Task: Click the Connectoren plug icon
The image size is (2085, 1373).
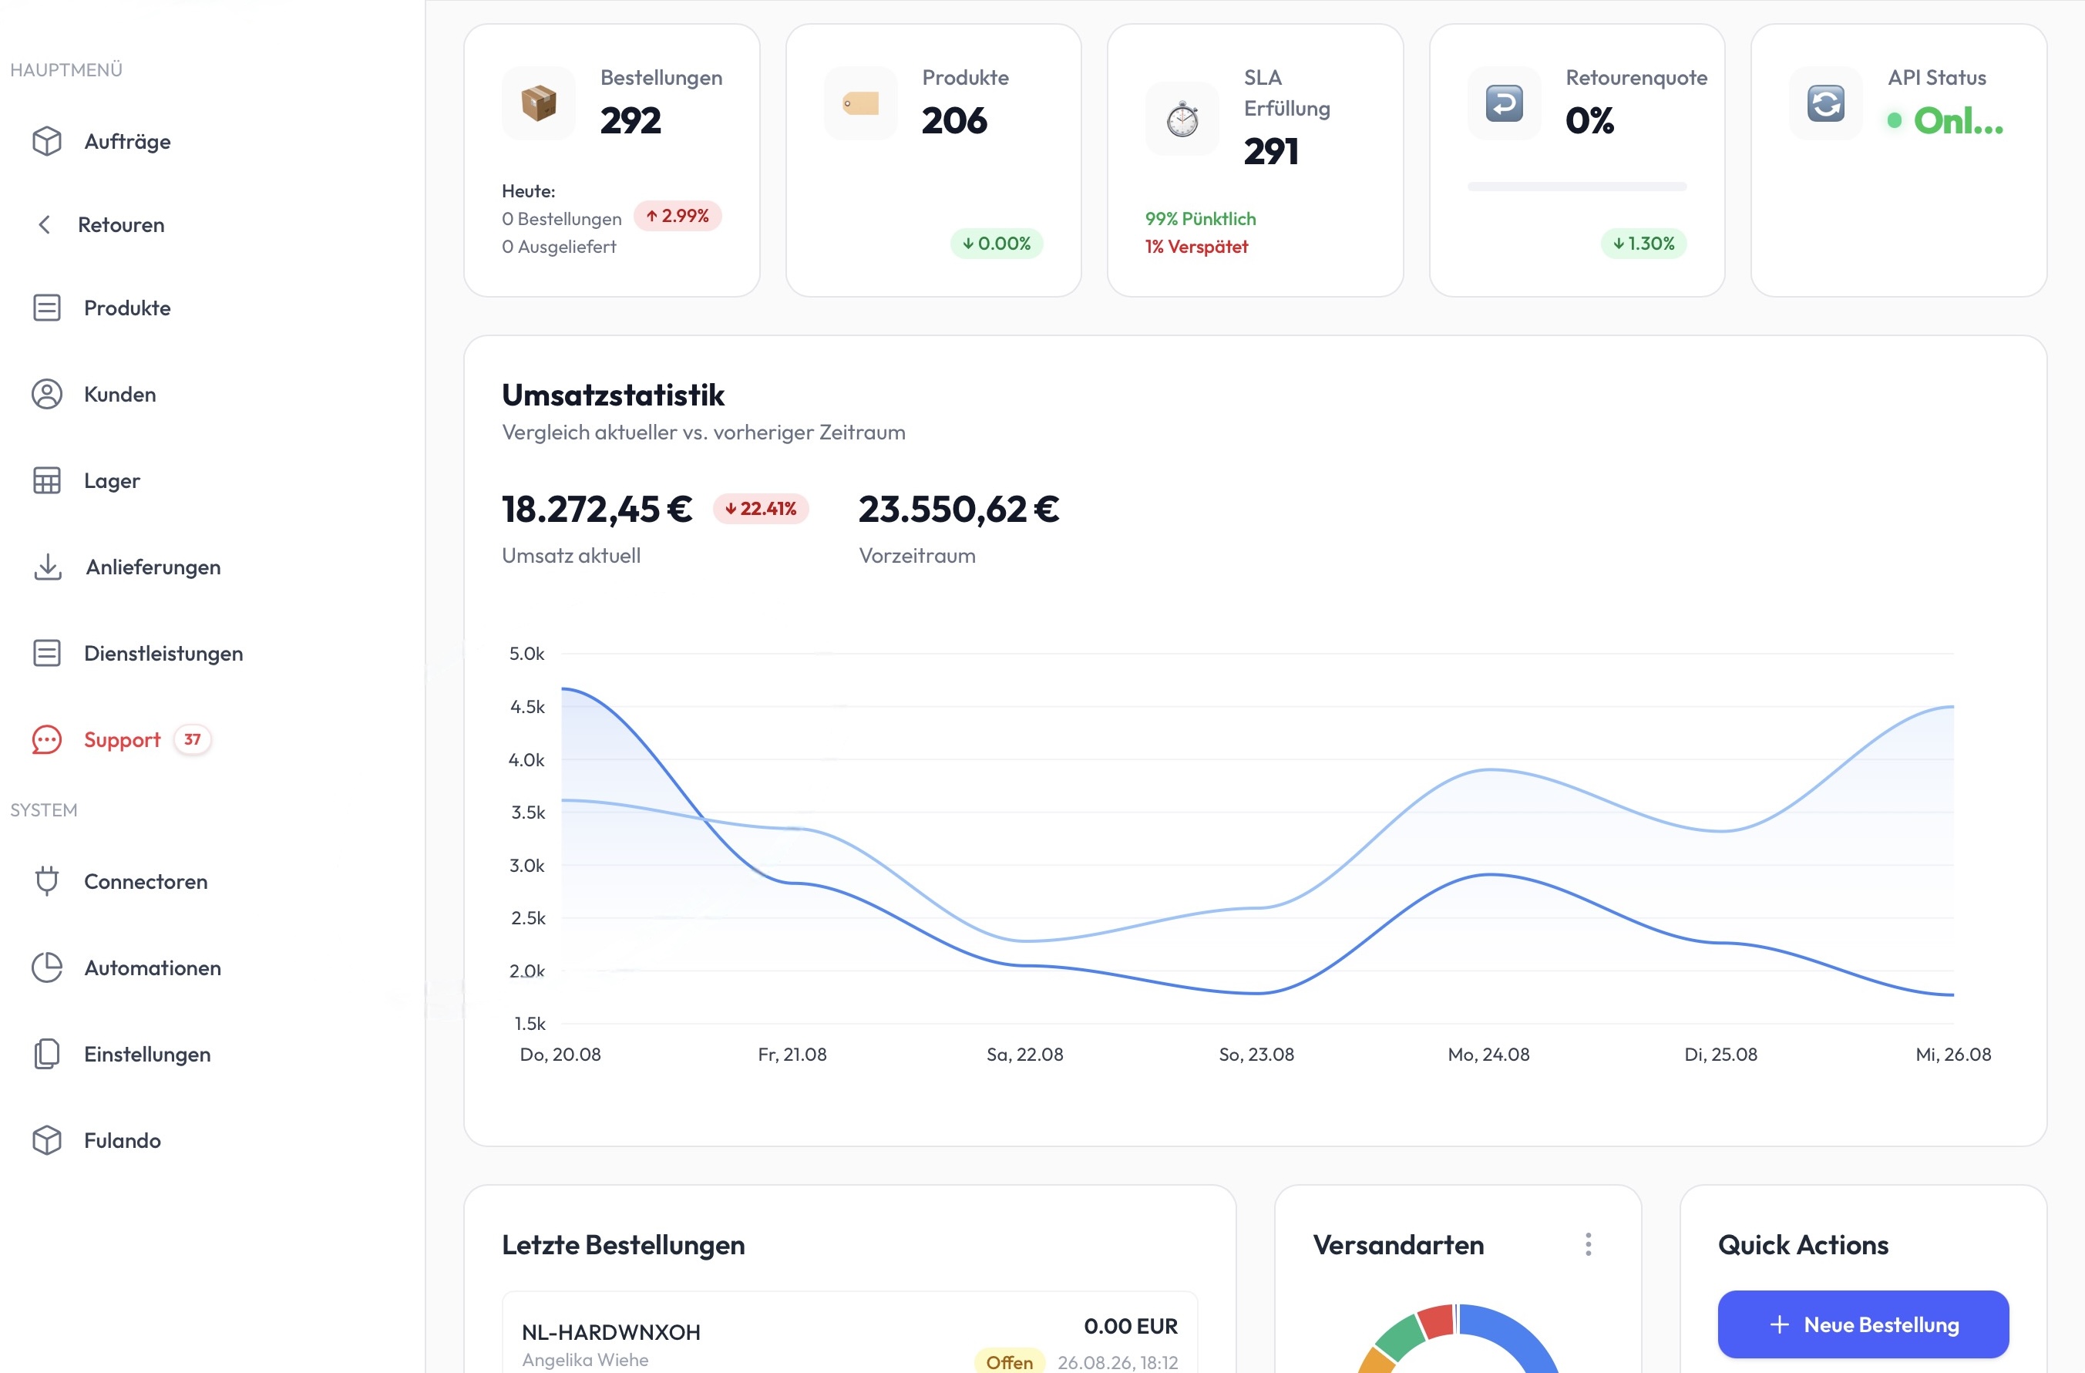Action: click(x=46, y=880)
